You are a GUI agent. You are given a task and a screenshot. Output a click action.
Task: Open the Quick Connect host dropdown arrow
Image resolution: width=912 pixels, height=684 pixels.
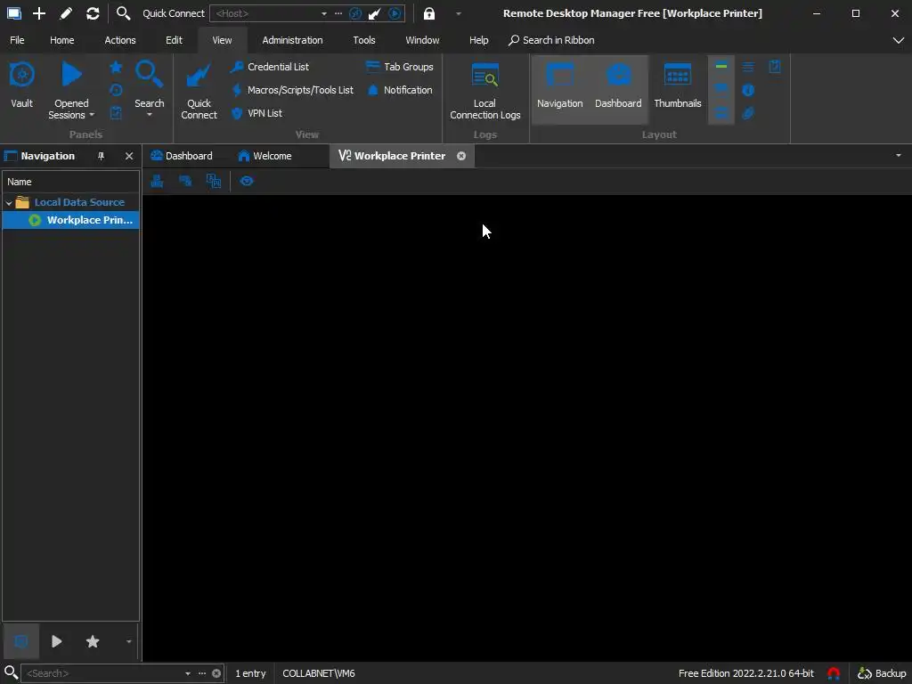pos(324,13)
